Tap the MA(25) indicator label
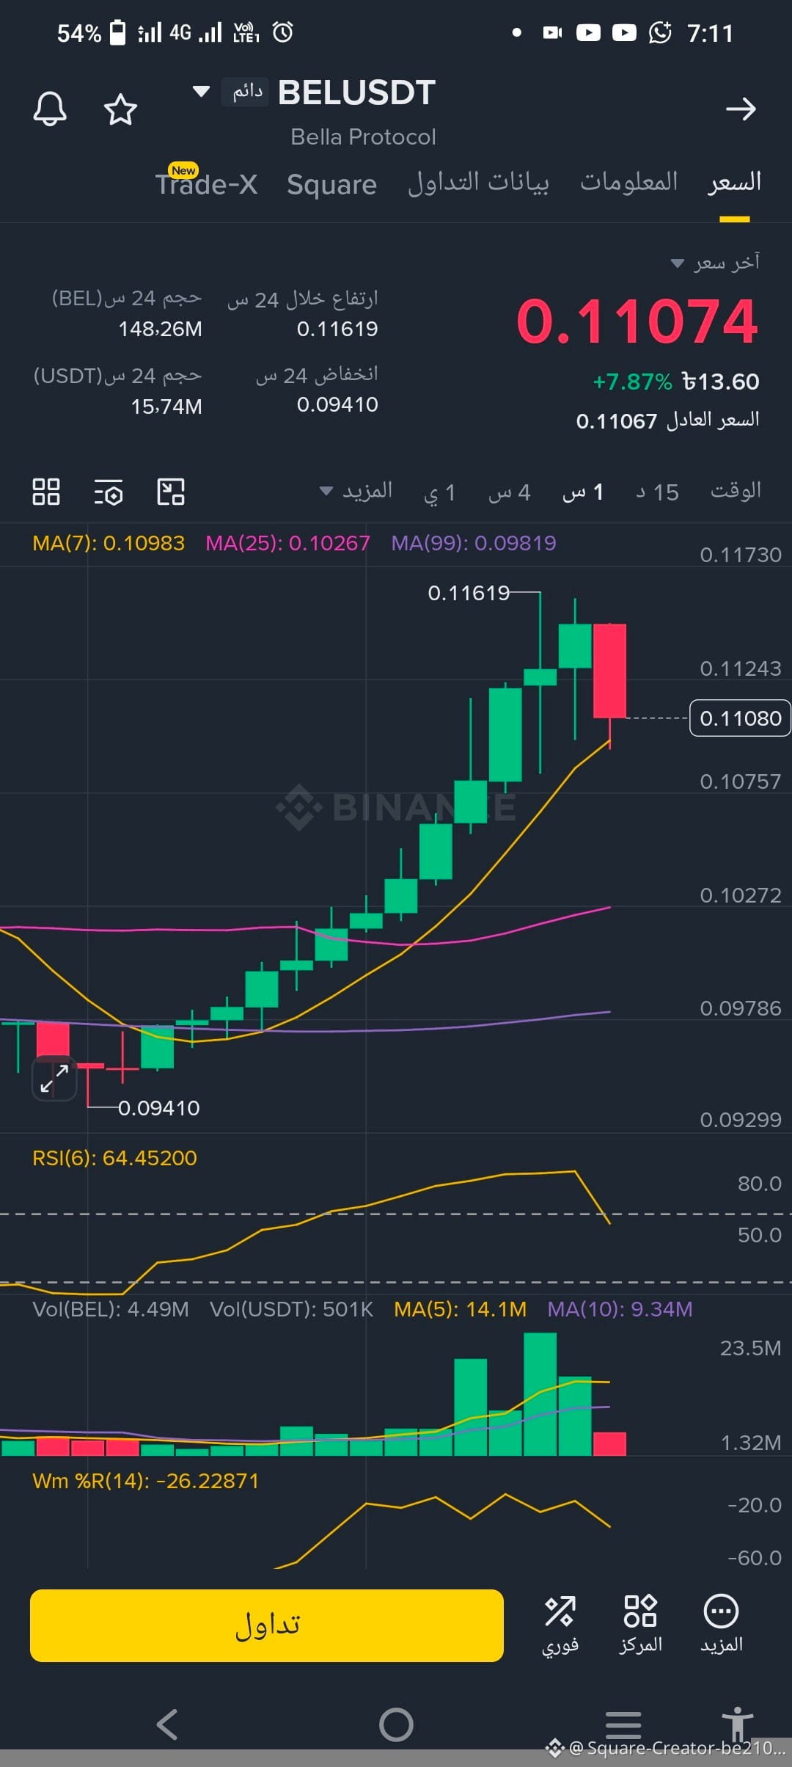Image resolution: width=792 pixels, height=1767 pixels. [x=287, y=543]
